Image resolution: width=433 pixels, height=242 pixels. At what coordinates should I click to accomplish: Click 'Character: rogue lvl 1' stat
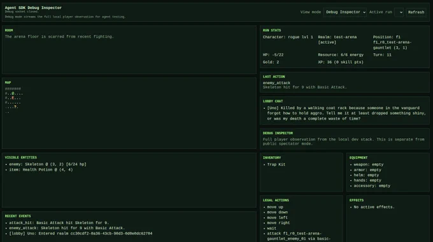pyautogui.click(x=288, y=37)
